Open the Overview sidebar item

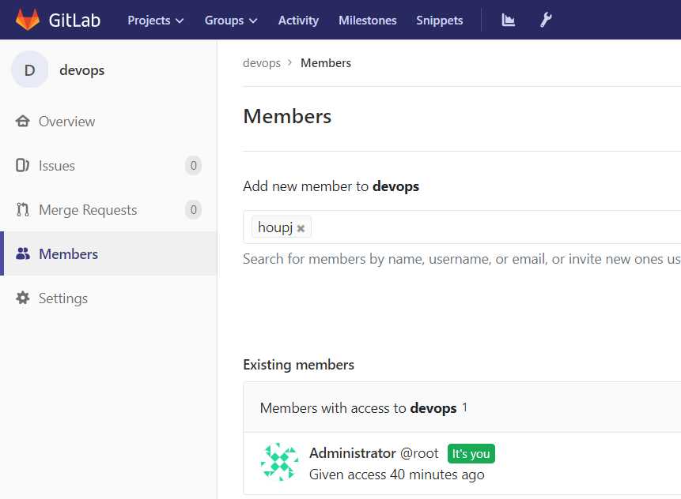coord(108,122)
